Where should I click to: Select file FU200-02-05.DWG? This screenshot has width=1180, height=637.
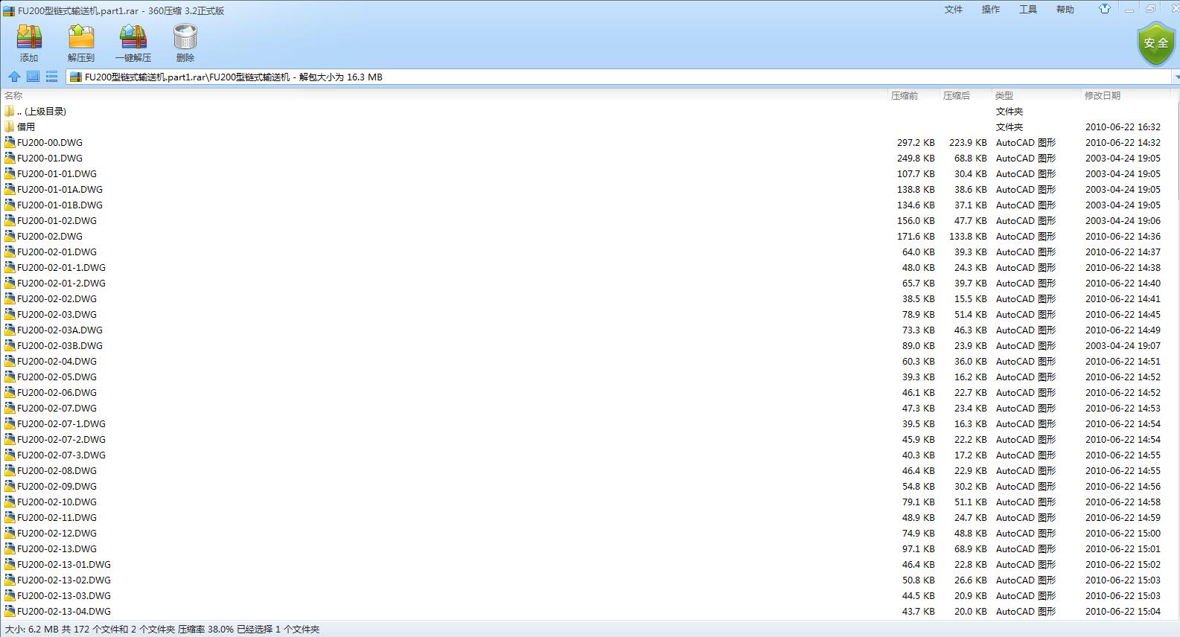coord(57,377)
